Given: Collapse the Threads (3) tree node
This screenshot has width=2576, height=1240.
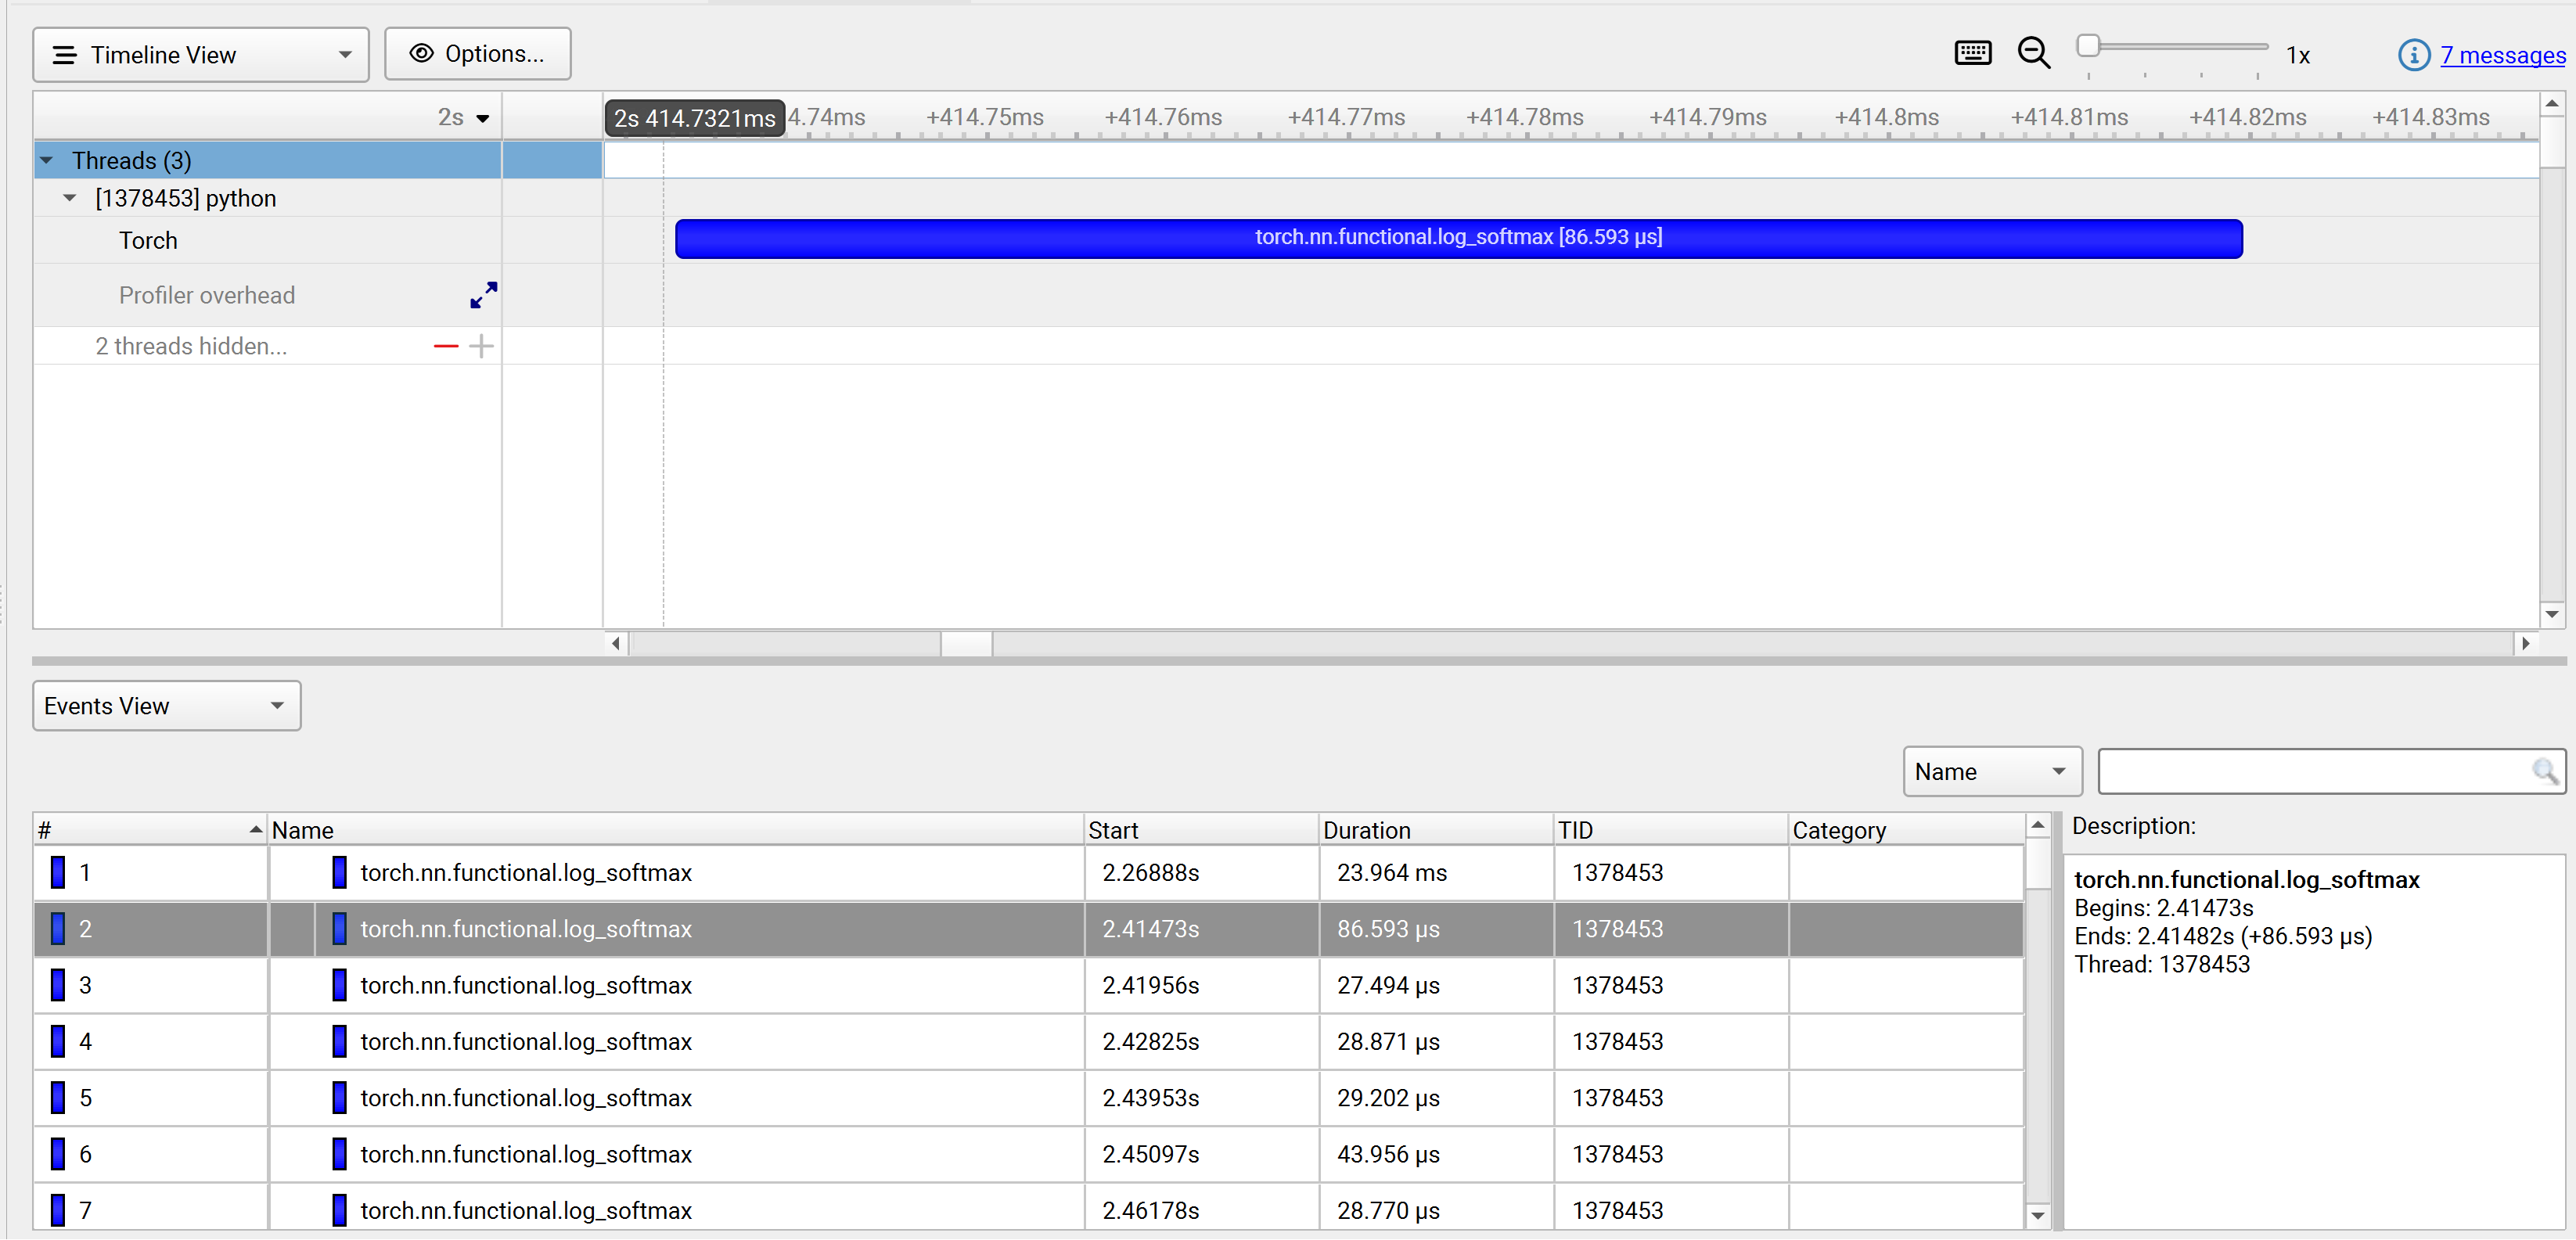Looking at the screenshot, I should 46,161.
